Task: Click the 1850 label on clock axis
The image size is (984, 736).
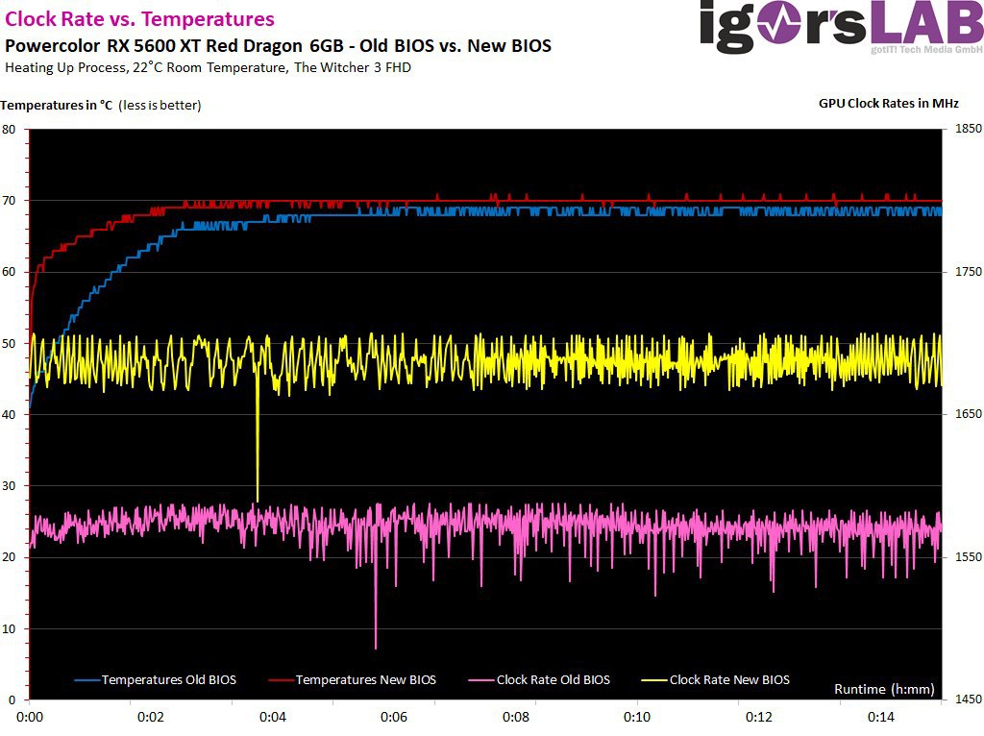Action: [x=969, y=128]
